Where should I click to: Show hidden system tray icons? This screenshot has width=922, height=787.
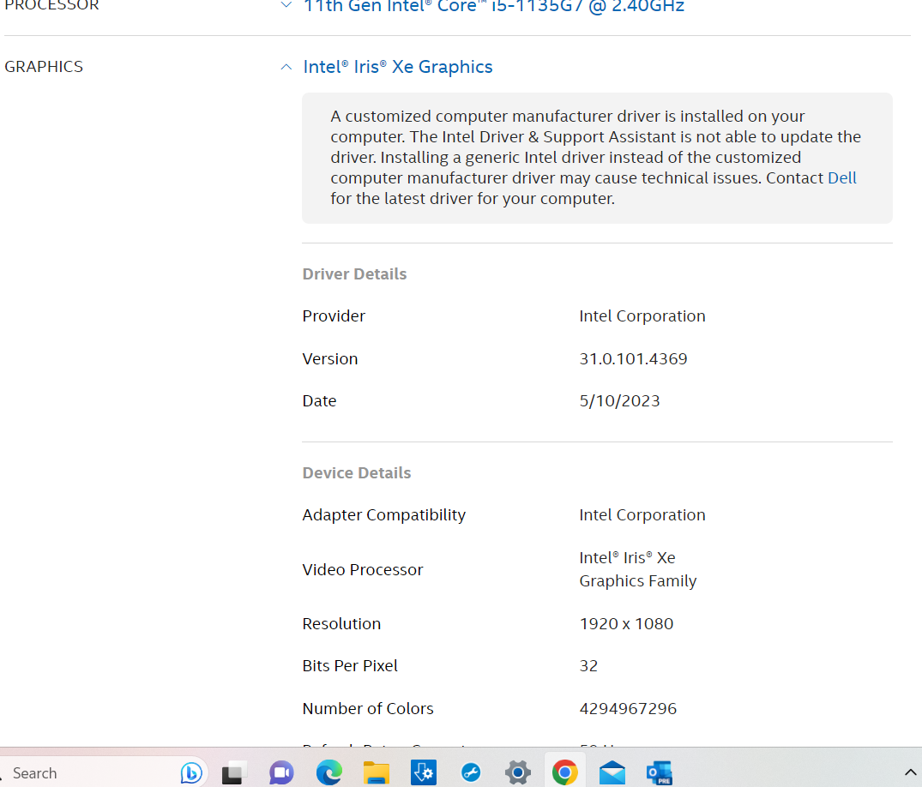[910, 772]
